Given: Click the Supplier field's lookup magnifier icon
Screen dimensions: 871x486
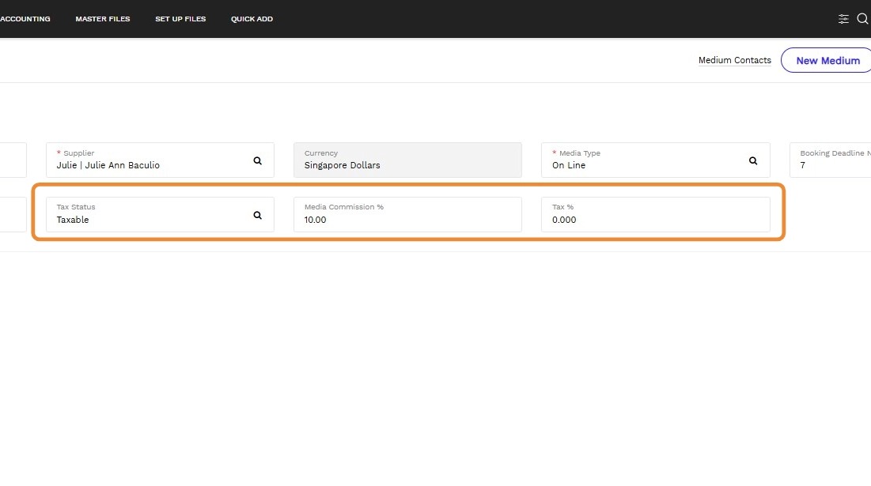Looking at the screenshot, I should [x=257, y=160].
